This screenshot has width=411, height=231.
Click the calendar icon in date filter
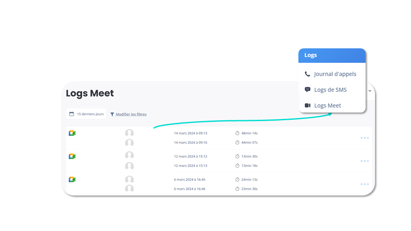point(71,114)
